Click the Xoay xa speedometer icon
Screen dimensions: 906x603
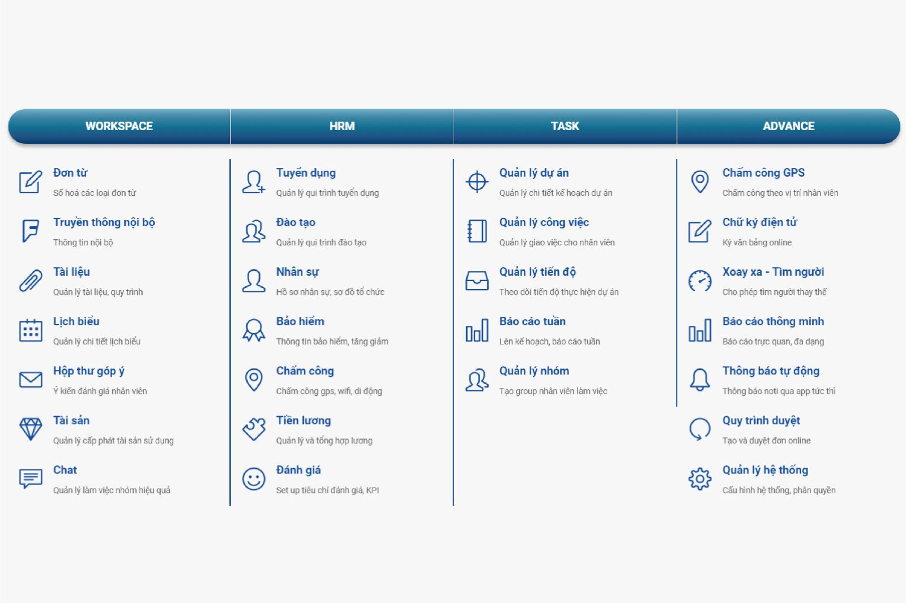(700, 281)
